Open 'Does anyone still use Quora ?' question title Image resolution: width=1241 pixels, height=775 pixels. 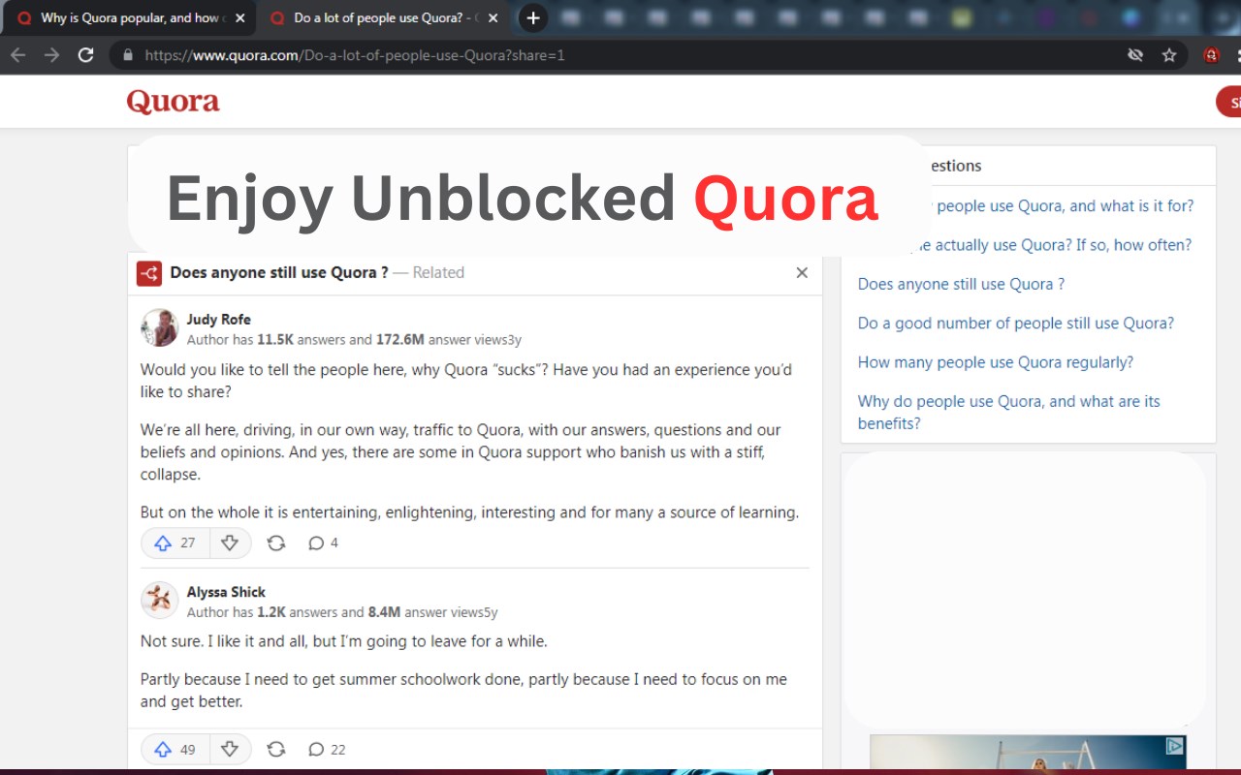click(x=279, y=273)
